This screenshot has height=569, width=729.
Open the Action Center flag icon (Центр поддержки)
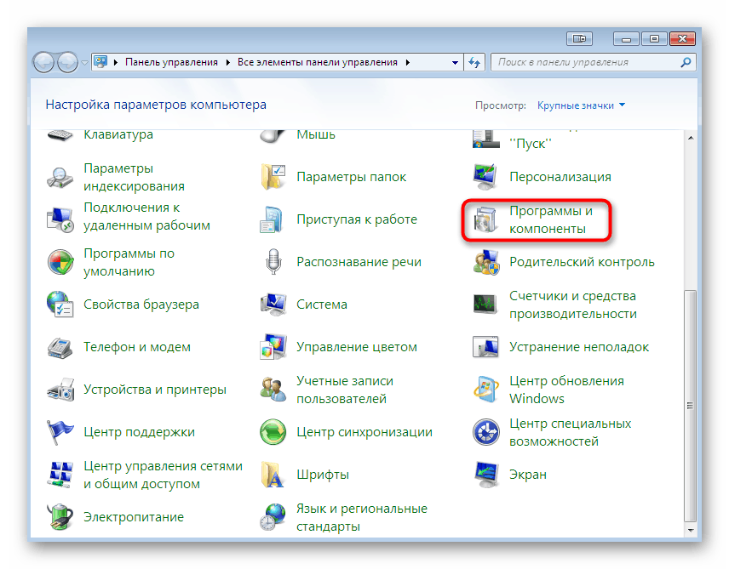point(60,432)
